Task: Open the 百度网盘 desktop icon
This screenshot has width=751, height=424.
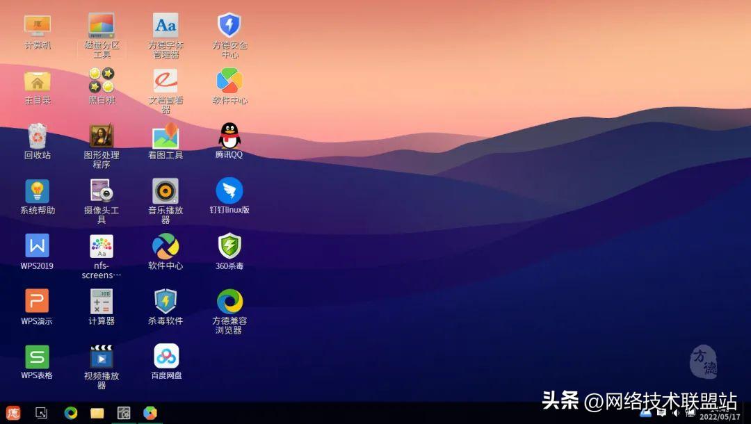Action: point(166,357)
